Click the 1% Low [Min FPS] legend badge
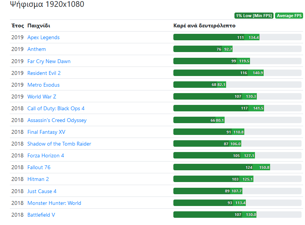305x225 pixels. [x=254, y=16]
